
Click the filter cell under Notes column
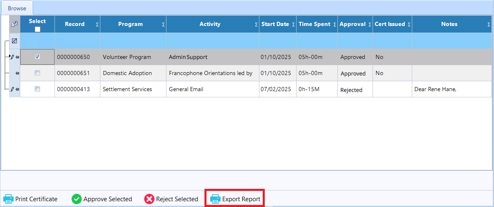pos(452,41)
